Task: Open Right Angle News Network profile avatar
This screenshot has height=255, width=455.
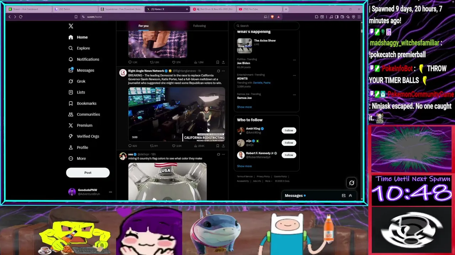Action: click(x=123, y=73)
